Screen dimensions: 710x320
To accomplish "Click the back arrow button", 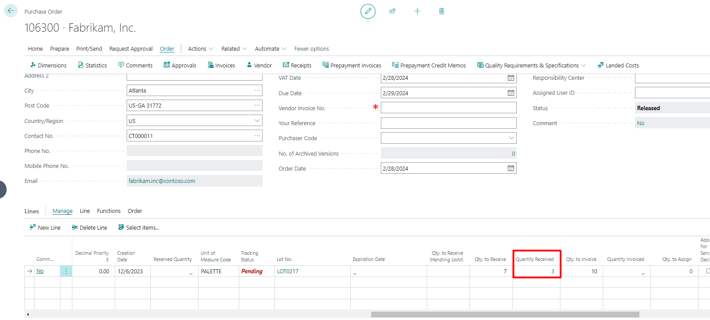I will coord(11,11).
